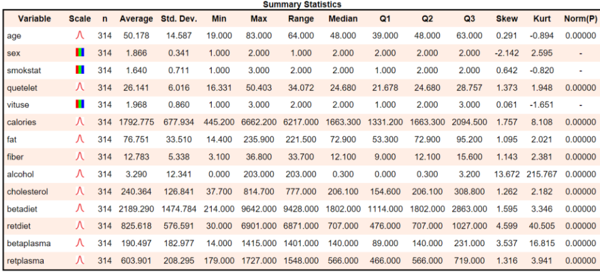Click the scale icon for quetelet row
600x274 pixels.
(x=80, y=87)
